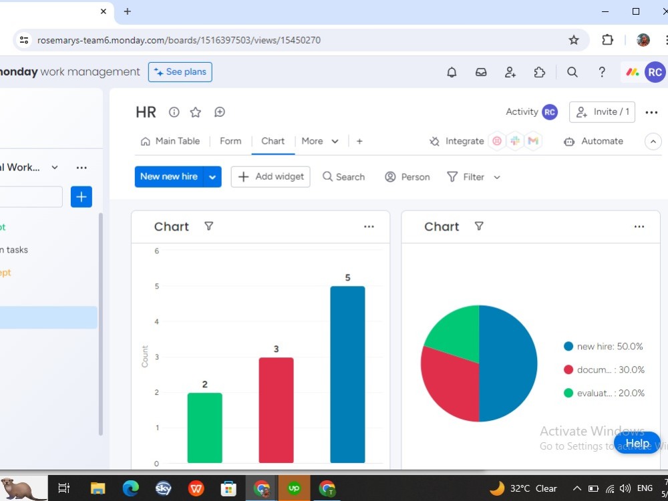Expand the workspace selector chevron

pyautogui.click(x=55, y=168)
